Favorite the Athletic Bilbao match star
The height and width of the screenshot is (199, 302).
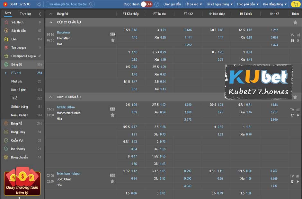coord(113,115)
